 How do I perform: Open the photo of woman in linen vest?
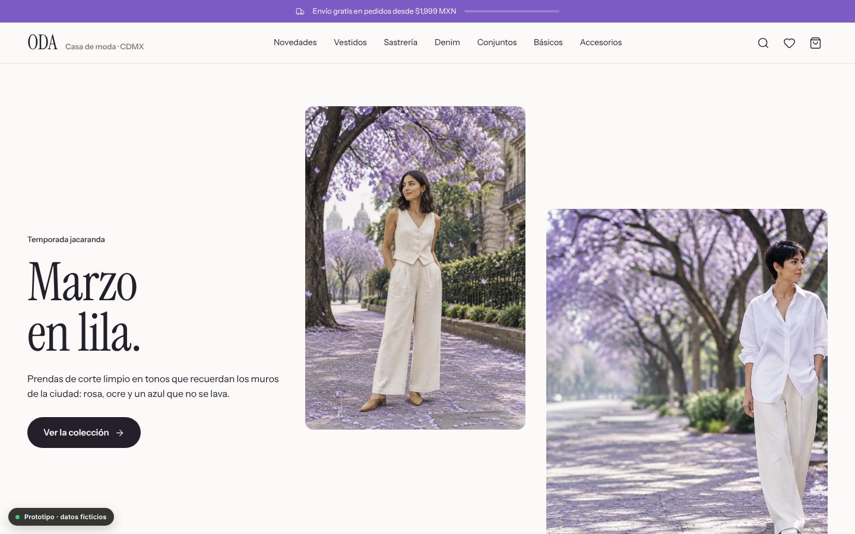click(x=415, y=268)
